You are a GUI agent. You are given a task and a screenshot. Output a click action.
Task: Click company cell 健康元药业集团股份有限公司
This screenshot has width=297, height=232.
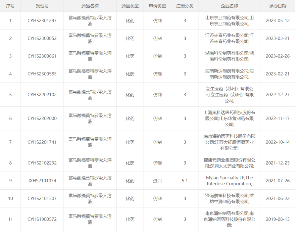(229, 163)
